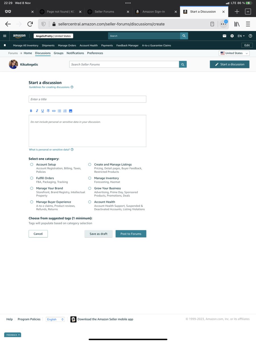Open the United States marketplace dropdown
This screenshot has width=256, height=342.
coord(234,53)
